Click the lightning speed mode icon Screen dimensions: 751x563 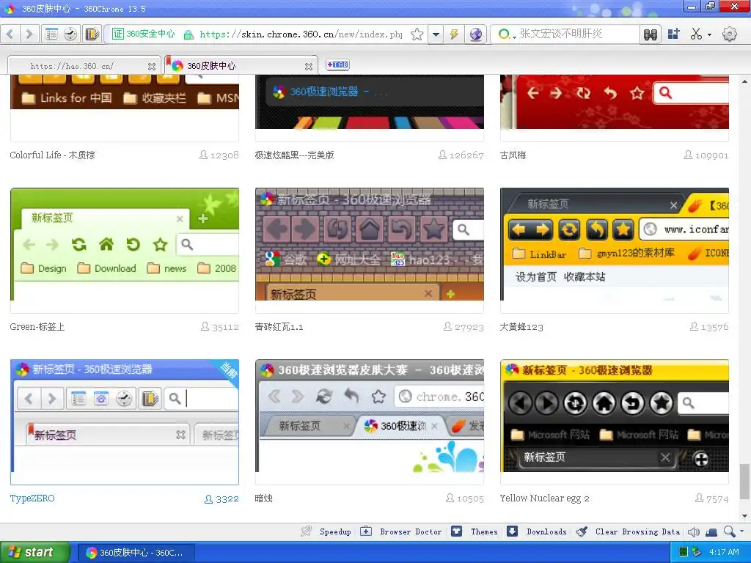pos(454,34)
